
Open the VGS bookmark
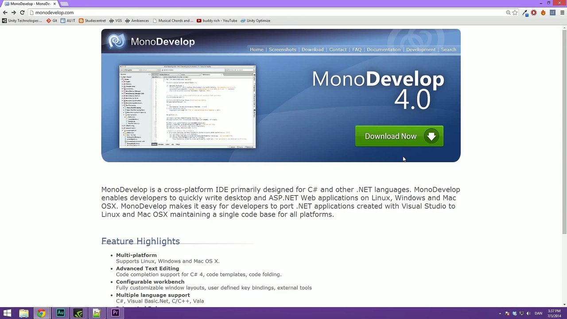tap(115, 21)
